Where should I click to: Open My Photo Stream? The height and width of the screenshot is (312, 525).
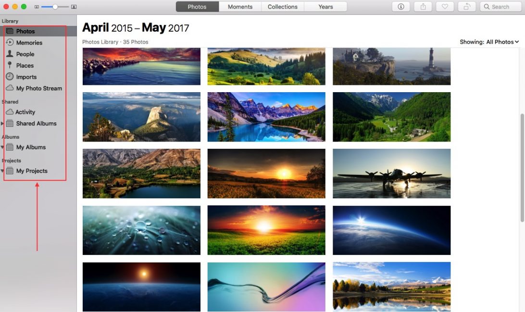[x=38, y=88]
